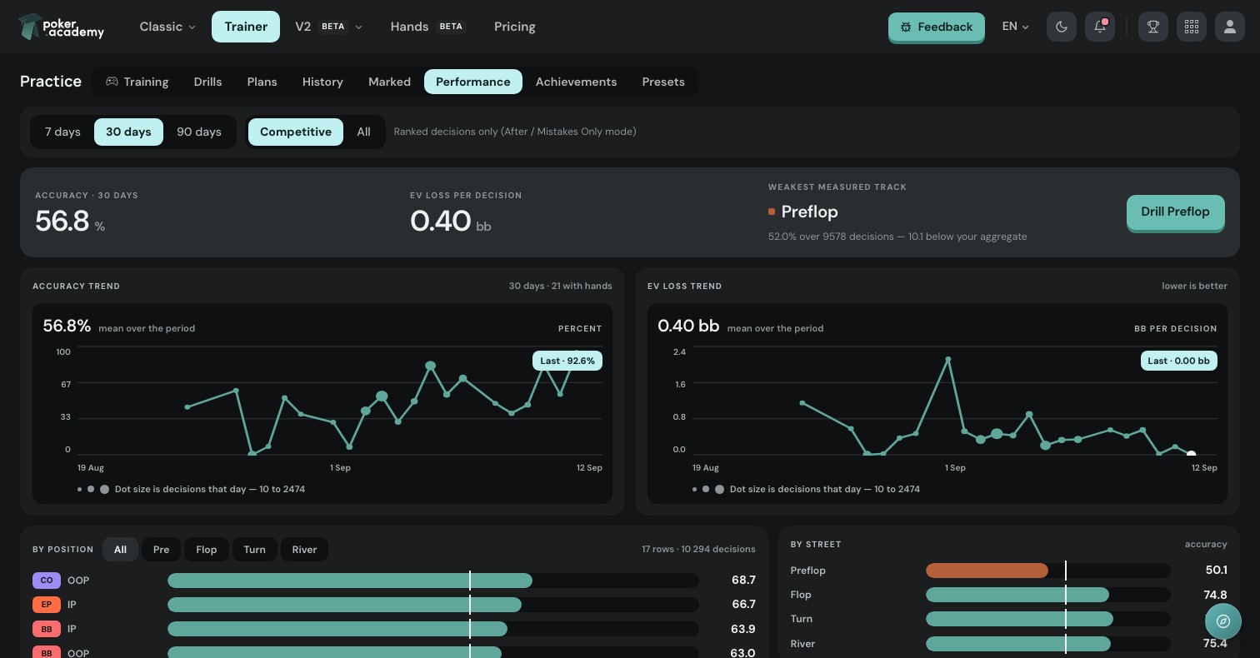Click the Poker Academy logo

(61, 27)
